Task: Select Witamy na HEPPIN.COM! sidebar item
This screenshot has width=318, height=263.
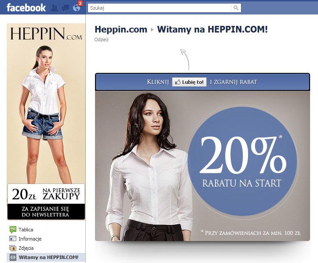Action: [x=48, y=257]
